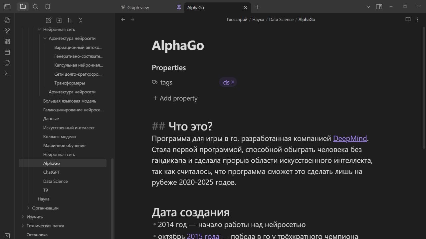Open the T9 note

[46, 190]
